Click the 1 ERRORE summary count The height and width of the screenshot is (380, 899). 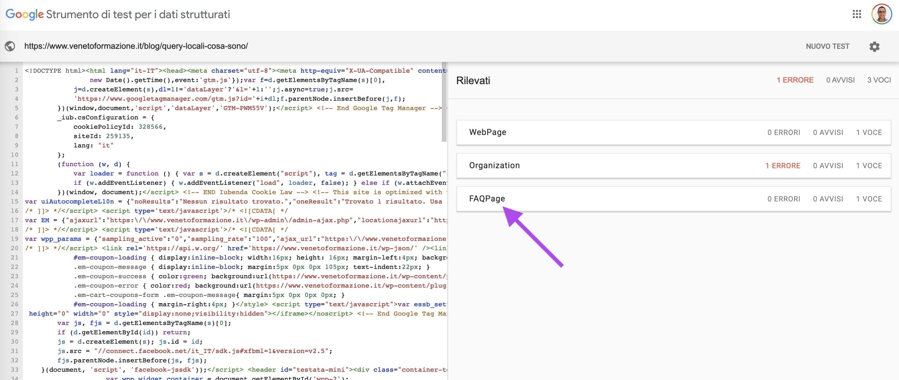pos(795,80)
